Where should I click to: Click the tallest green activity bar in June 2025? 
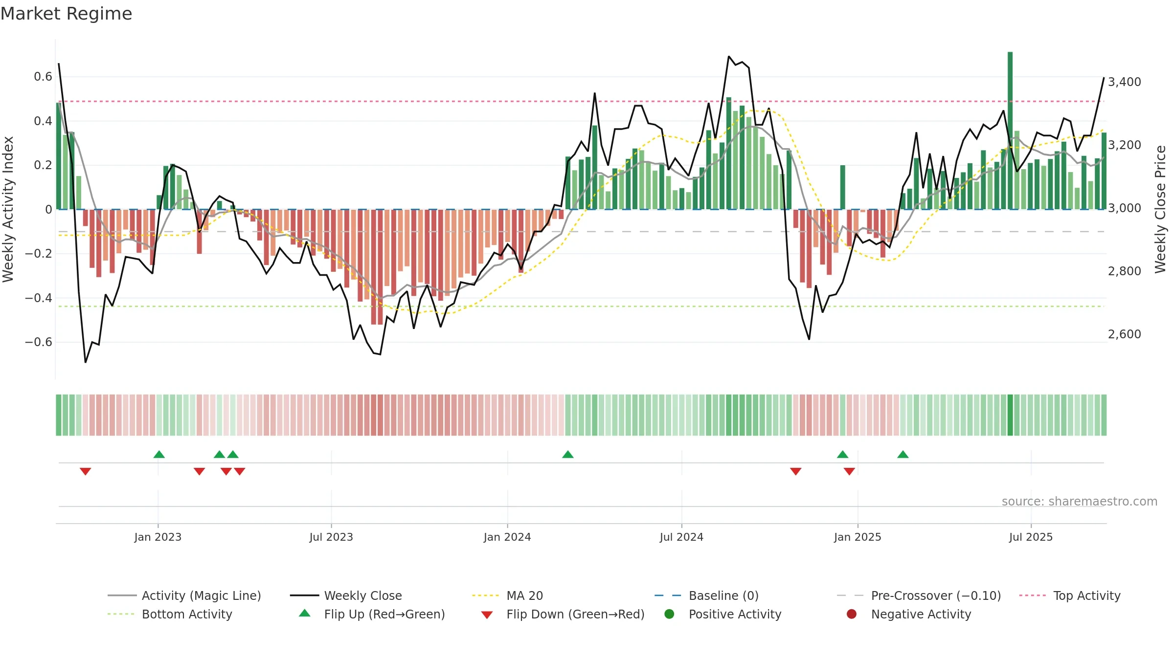coord(1010,131)
